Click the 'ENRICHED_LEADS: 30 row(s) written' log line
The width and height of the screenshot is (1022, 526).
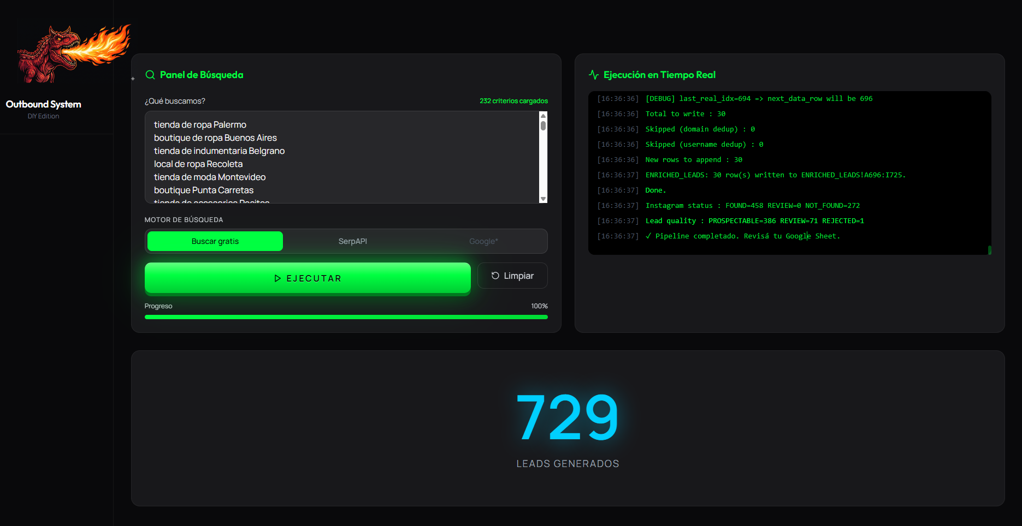click(775, 175)
